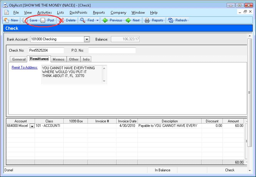Expand the Find dropdown arrow
256x177 pixels.
97,20
